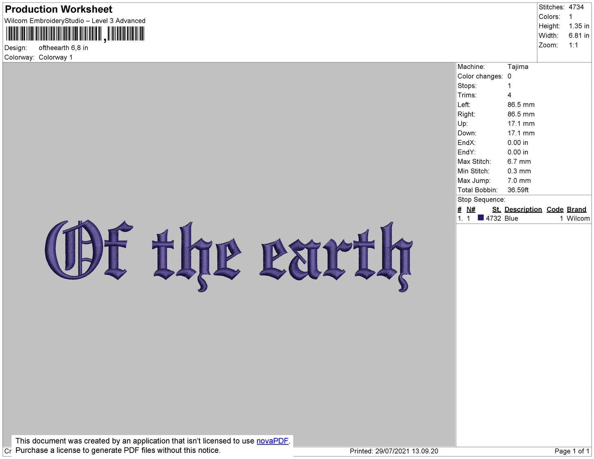Select the 'Color changes:' label
This screenshot has height=459, width=594.
(480, 76)
